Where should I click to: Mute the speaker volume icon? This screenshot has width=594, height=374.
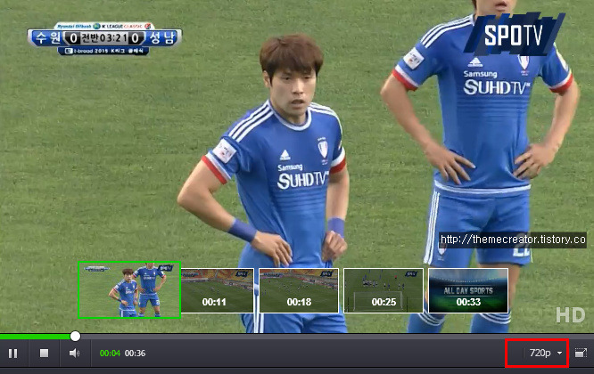74,354
